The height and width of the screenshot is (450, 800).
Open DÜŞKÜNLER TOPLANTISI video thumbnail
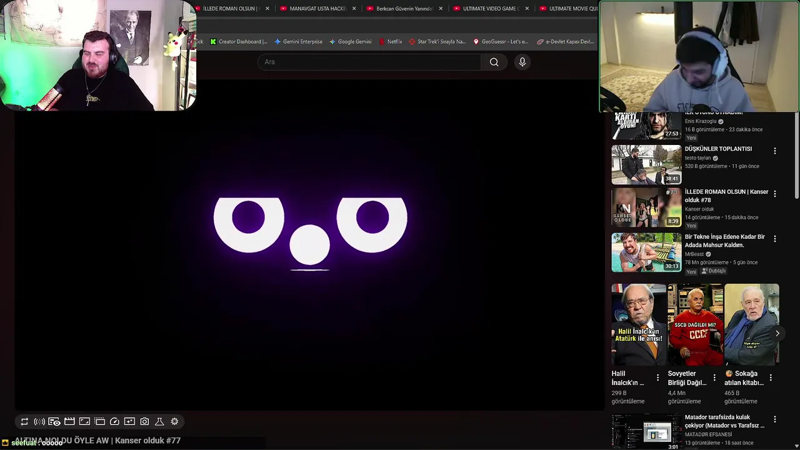click(x=646, y=165)
